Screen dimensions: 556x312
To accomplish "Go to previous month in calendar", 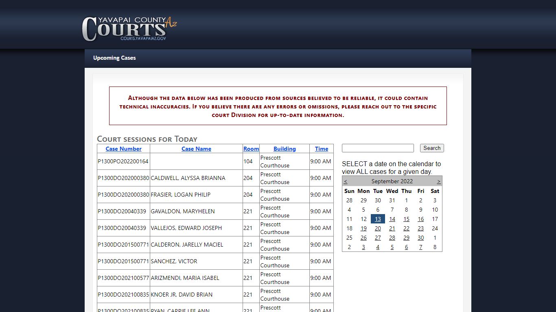I will click(346, 181).
